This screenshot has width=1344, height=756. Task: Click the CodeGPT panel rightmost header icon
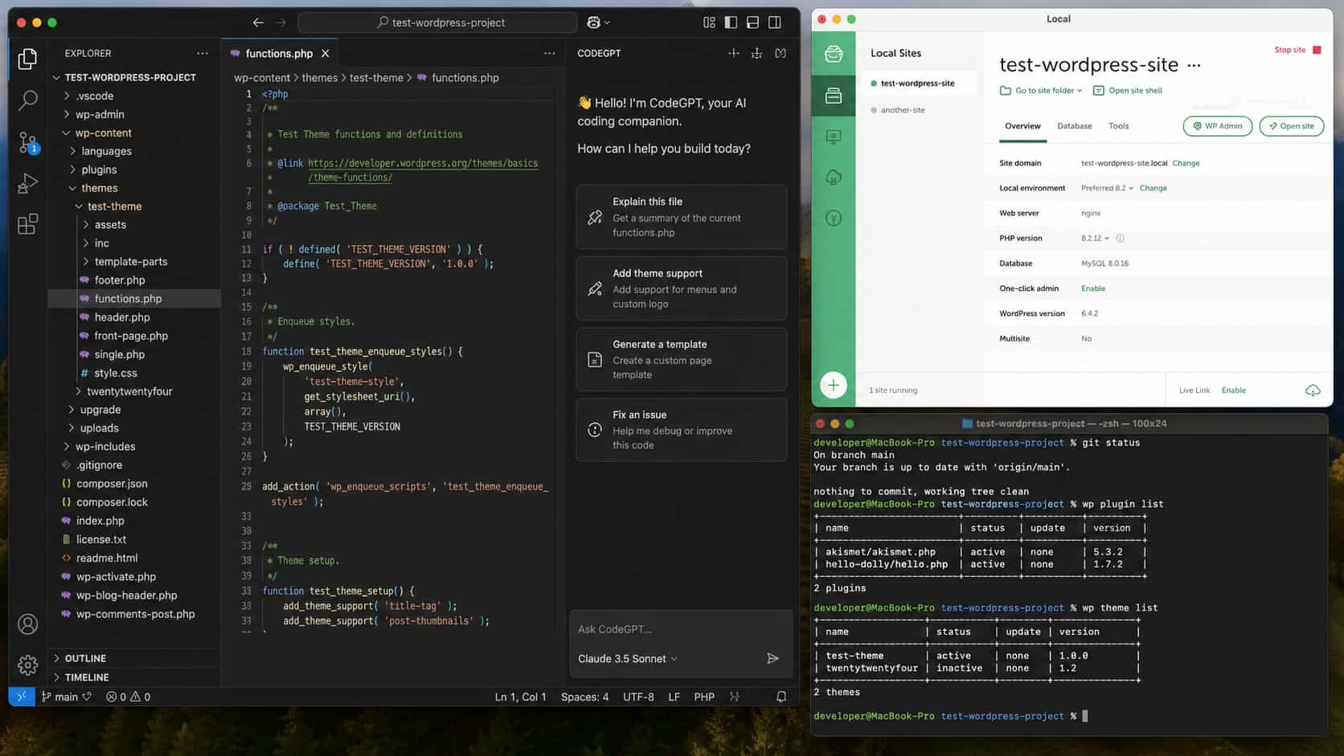[x=780, y=53]
